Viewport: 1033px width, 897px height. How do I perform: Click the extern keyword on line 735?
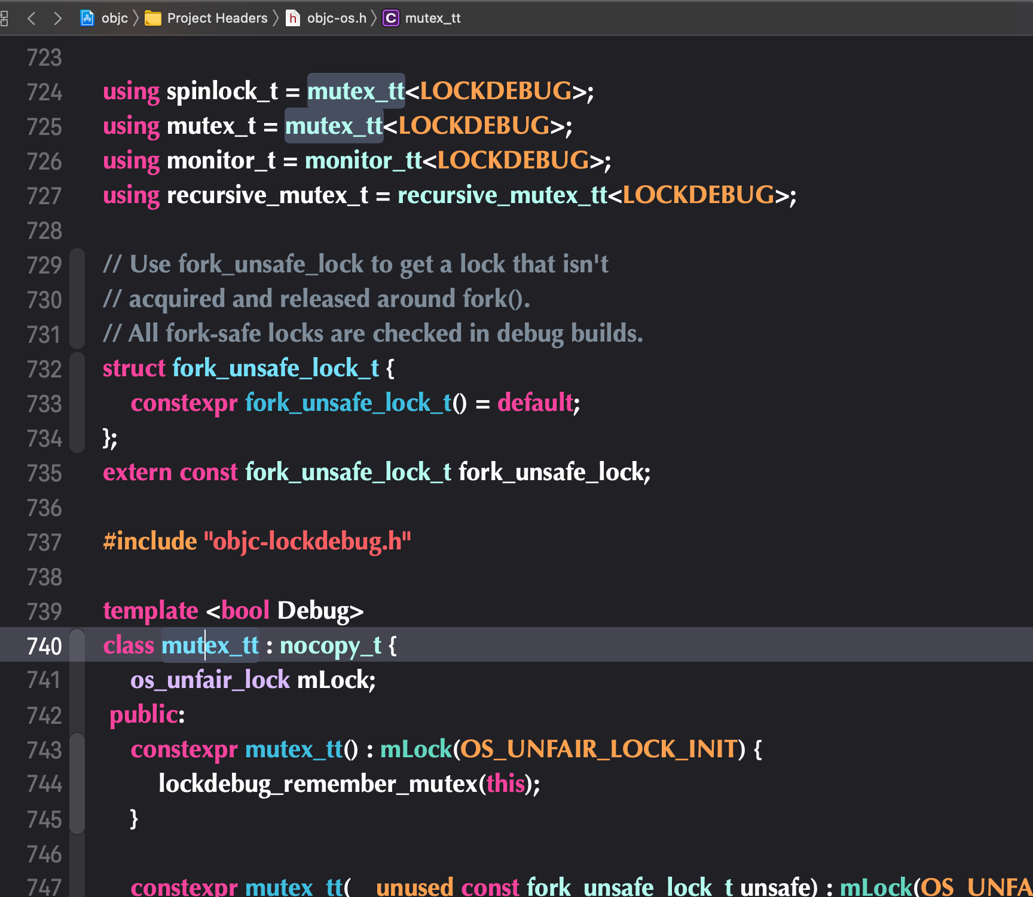(137, 472)
